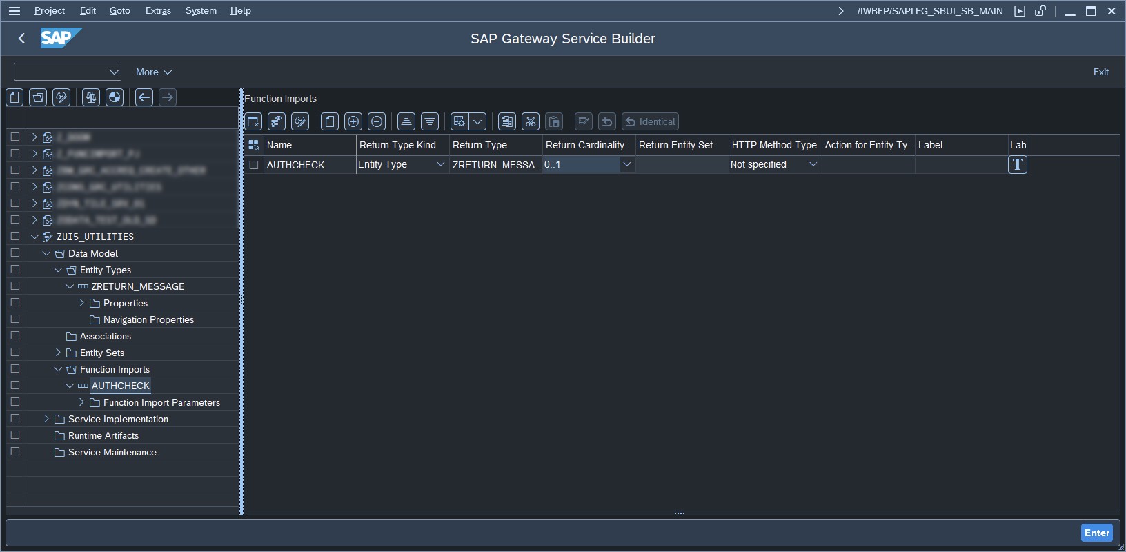Screen dimensions: 1126x552
Task: Expand the Service Implementation folder
Action: 46,419
